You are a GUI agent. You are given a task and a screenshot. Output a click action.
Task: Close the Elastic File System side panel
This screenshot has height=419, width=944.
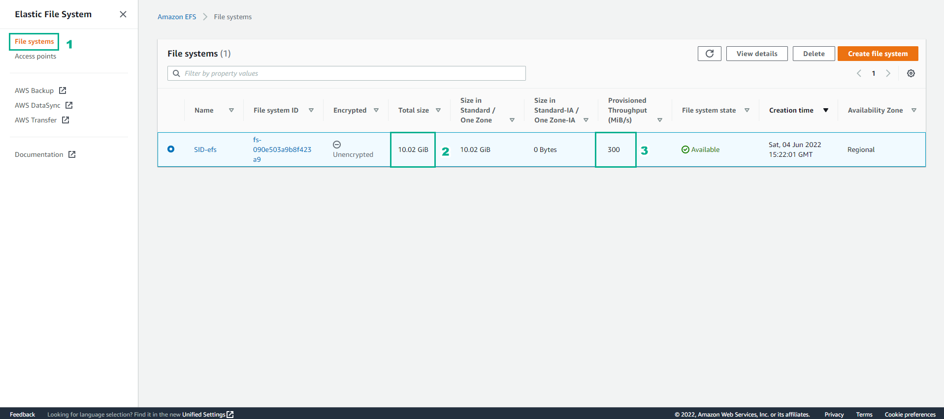pos(123,14)
